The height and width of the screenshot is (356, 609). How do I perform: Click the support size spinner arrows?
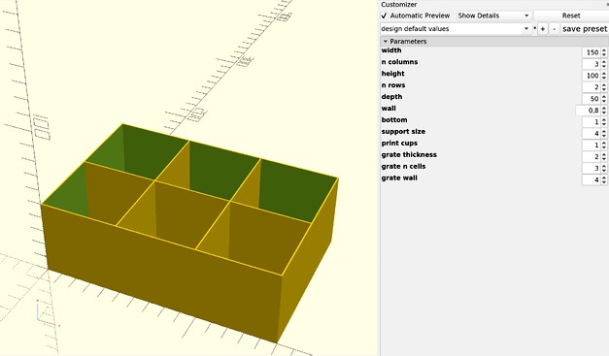tap(604, 134)
